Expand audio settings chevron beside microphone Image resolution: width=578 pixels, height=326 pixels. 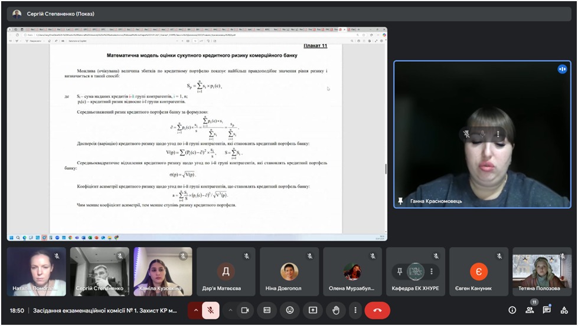click(x=195, y=310)
